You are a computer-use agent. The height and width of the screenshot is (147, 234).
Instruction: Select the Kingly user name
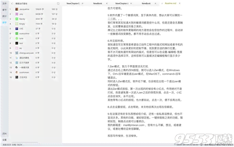pyautogui.click(x=22, y=24)
